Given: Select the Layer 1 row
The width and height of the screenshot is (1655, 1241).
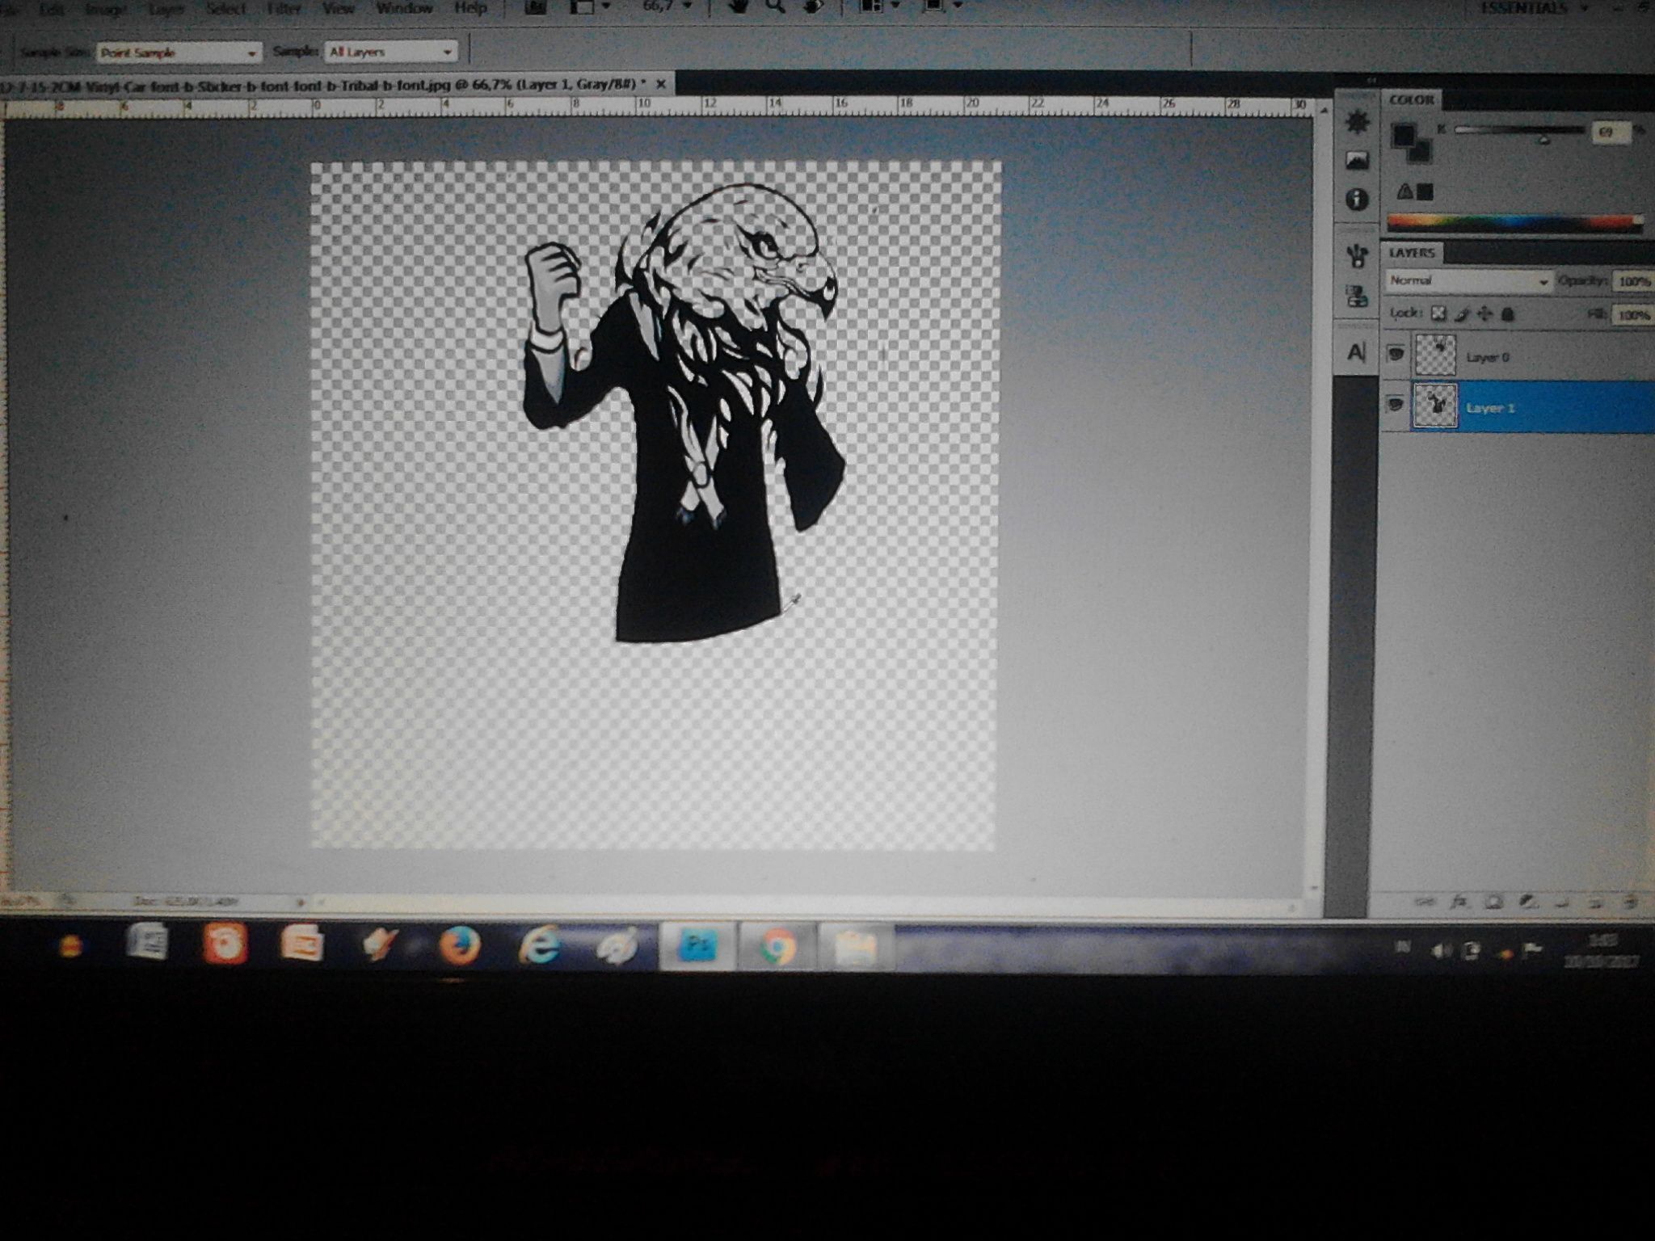Looking at the screenshot, I should coord(1518,406).
